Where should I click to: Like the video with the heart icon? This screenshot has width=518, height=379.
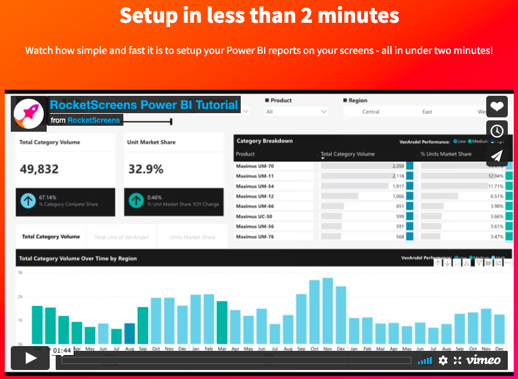click(497, 107)
